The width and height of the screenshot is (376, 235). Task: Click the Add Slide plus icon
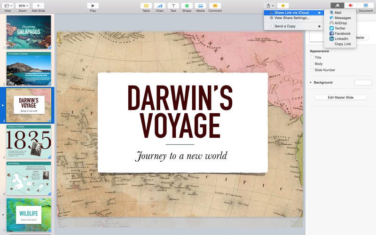[x=38, y=5]
